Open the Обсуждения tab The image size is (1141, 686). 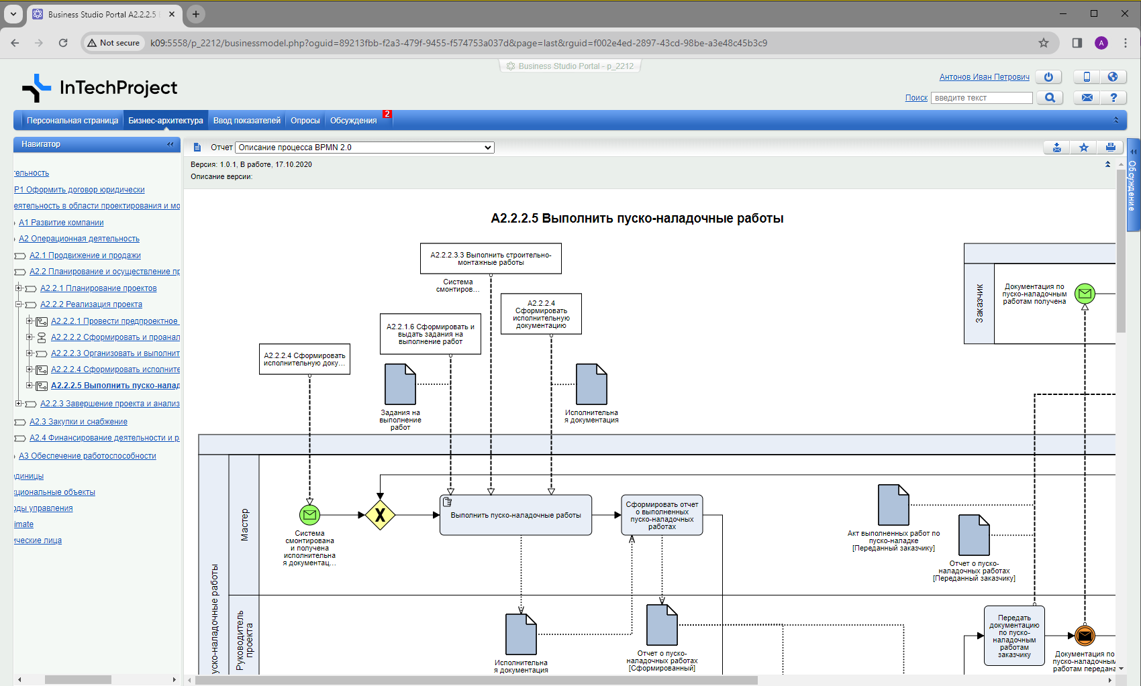(x=353, y=121)
